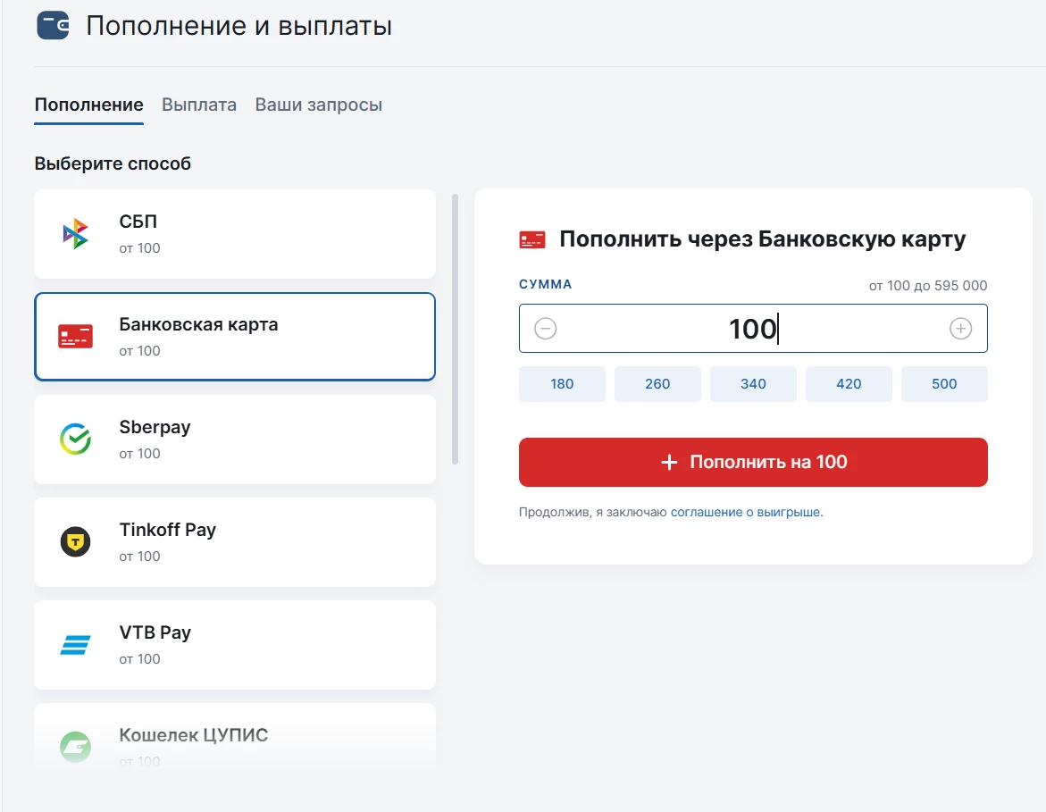Decrease the amount with the minus button
The image size is (1046, 812).
[546, 328]
